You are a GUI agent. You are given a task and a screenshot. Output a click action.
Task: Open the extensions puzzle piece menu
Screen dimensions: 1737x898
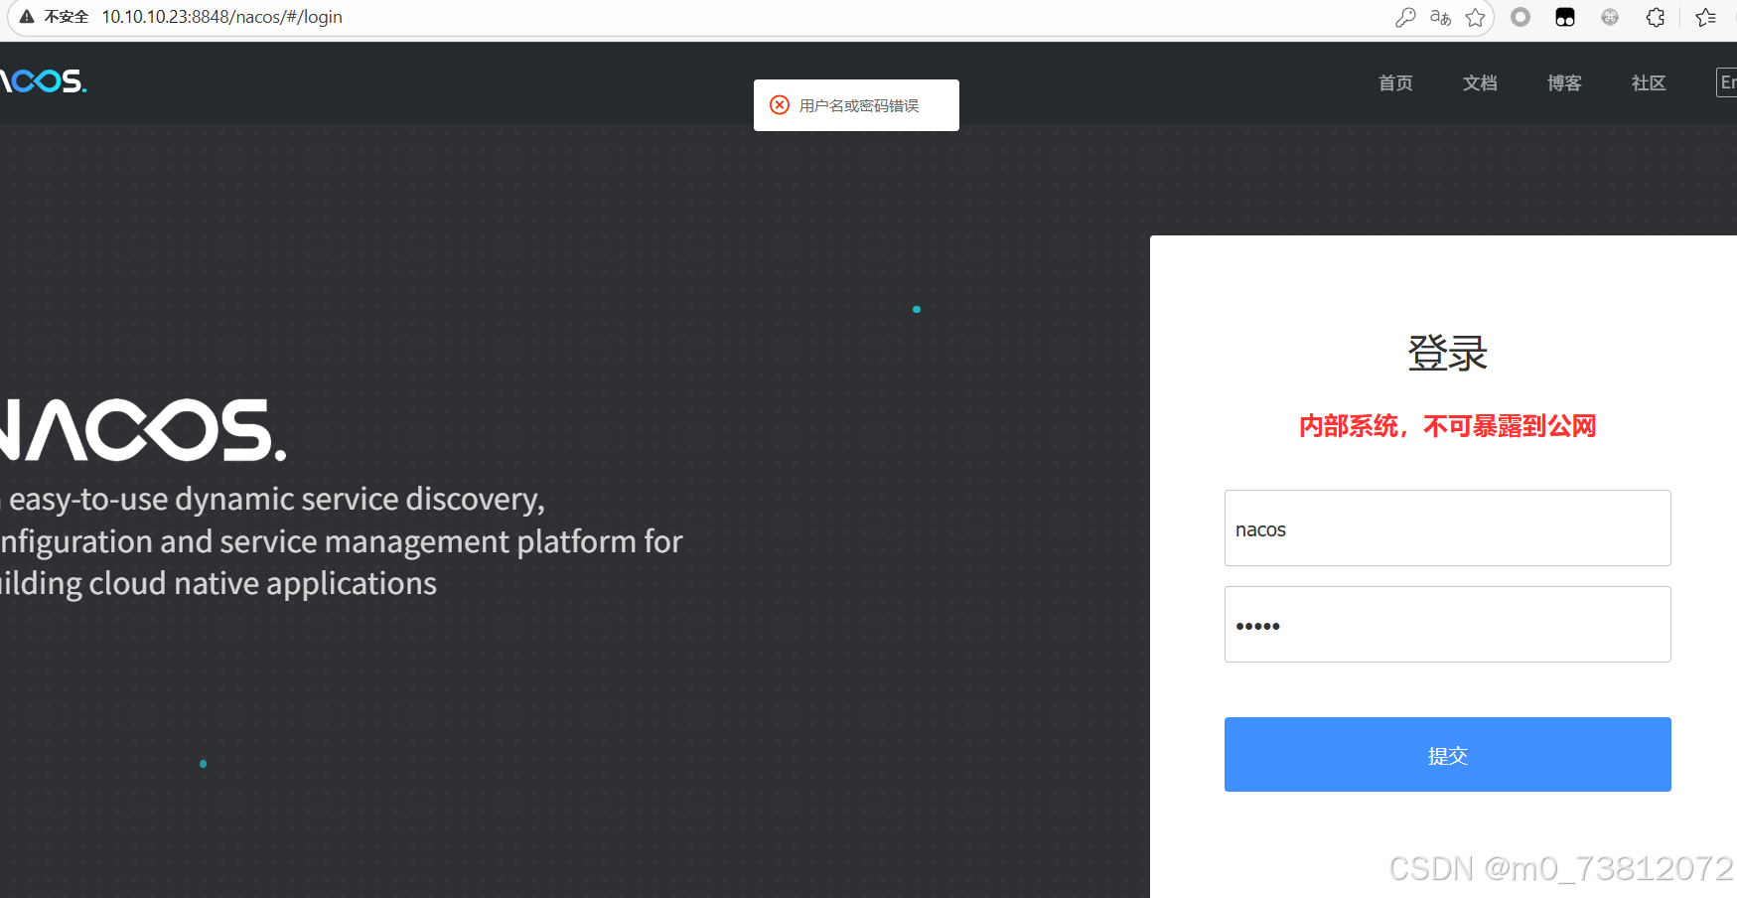(1655, 17)
